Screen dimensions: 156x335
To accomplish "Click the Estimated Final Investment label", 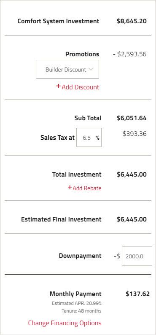I will [x=61, y=219].
